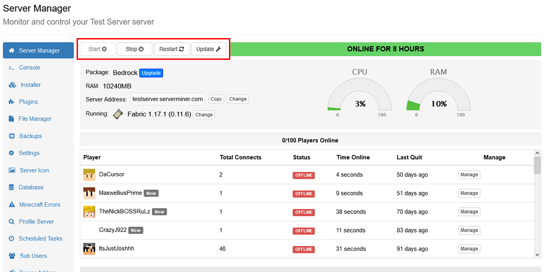Viewport: 544px width, 272px height.
Task: Click the users group icon beside Sub Users
Action: click(12, 256)
